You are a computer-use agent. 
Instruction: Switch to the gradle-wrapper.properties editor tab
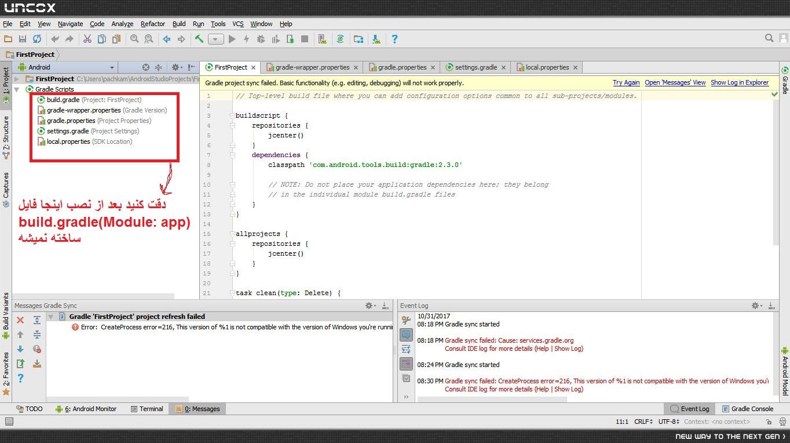[x=312, y=67]
